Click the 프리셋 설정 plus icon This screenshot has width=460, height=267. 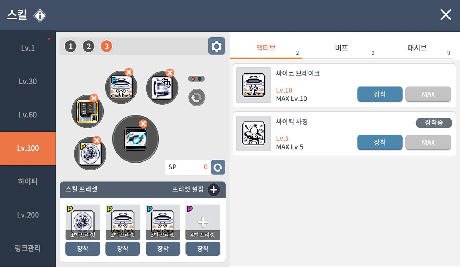click(213, 189)
